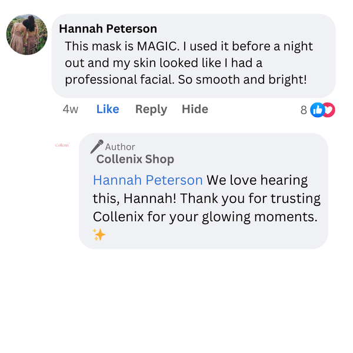Open the Collenix logo avatar

[62, 145]
